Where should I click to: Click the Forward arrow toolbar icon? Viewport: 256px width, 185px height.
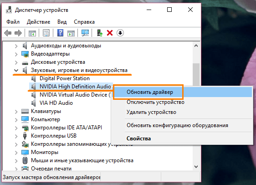[18, 33]
